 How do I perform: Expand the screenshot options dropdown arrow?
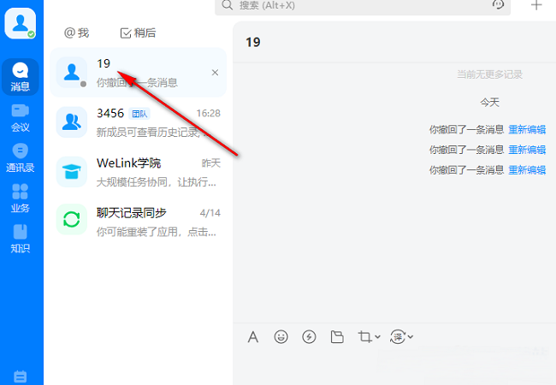point(378,337)
